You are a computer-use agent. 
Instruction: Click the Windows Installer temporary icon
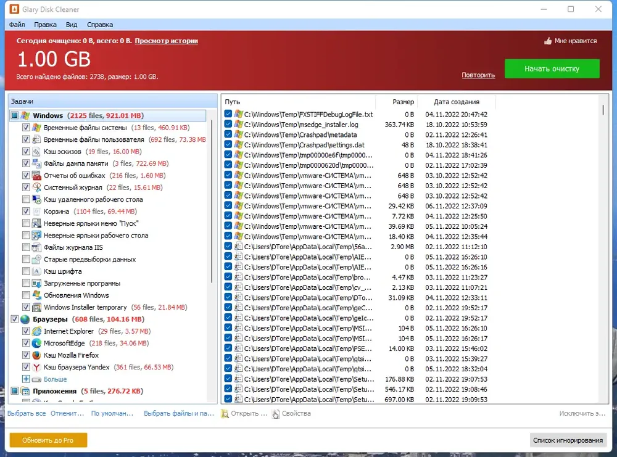pyautogui.click(x=36, y=307)
